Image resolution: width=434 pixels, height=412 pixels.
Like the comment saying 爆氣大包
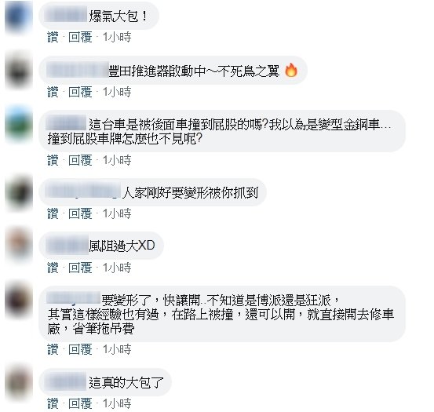[x=53, y=37]
